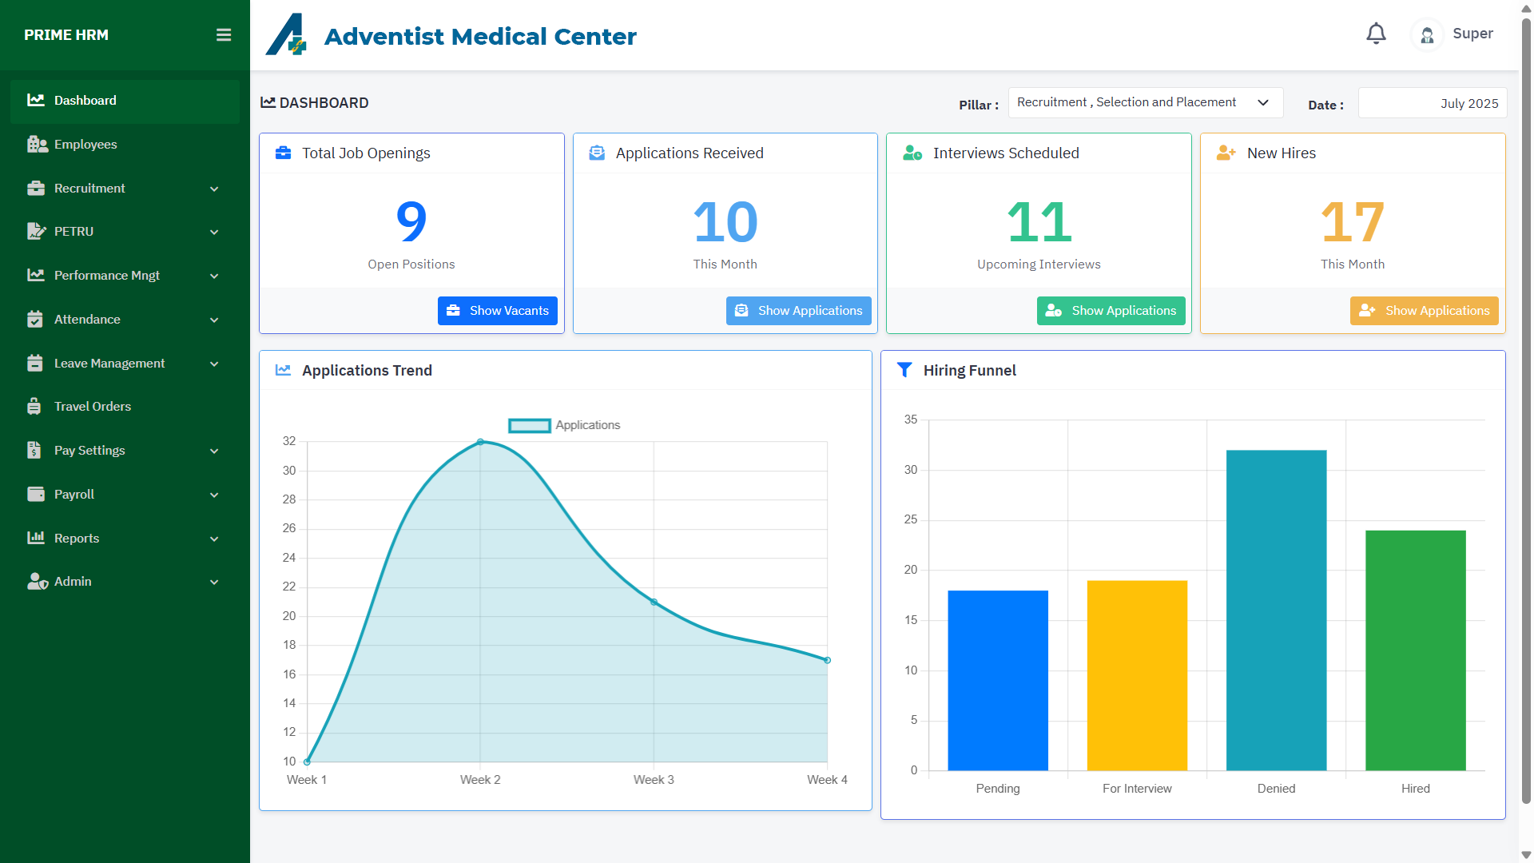
Task: Click the Super user avatar icon
Action: 1427,34
